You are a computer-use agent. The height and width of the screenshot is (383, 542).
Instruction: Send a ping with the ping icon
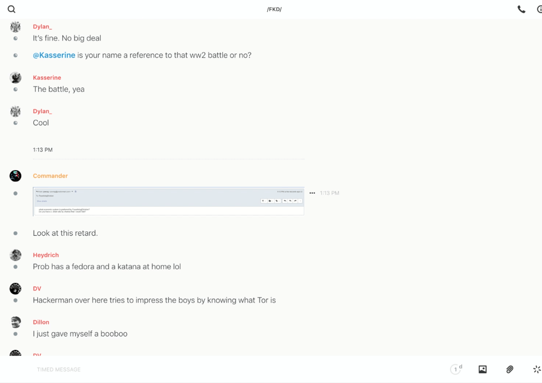537,369
